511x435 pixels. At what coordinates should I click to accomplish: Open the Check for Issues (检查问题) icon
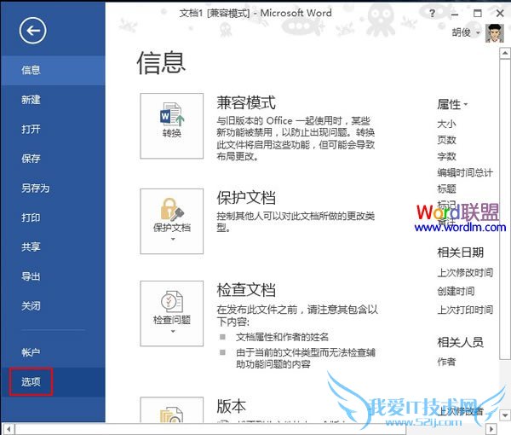click(x=172, y=313)
